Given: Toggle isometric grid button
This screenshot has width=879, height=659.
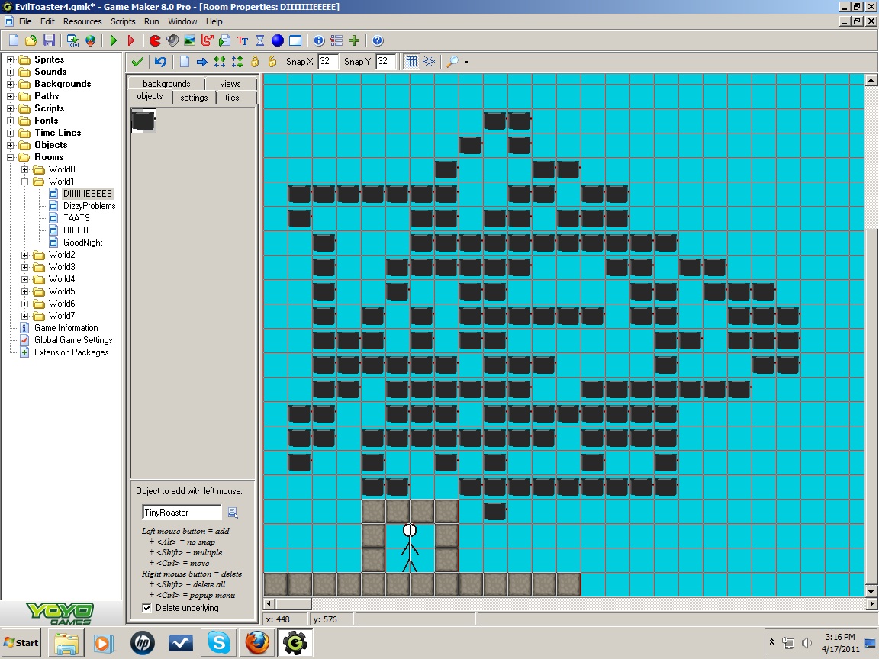Looking at the screenshot, I should [x=429, y=62].
